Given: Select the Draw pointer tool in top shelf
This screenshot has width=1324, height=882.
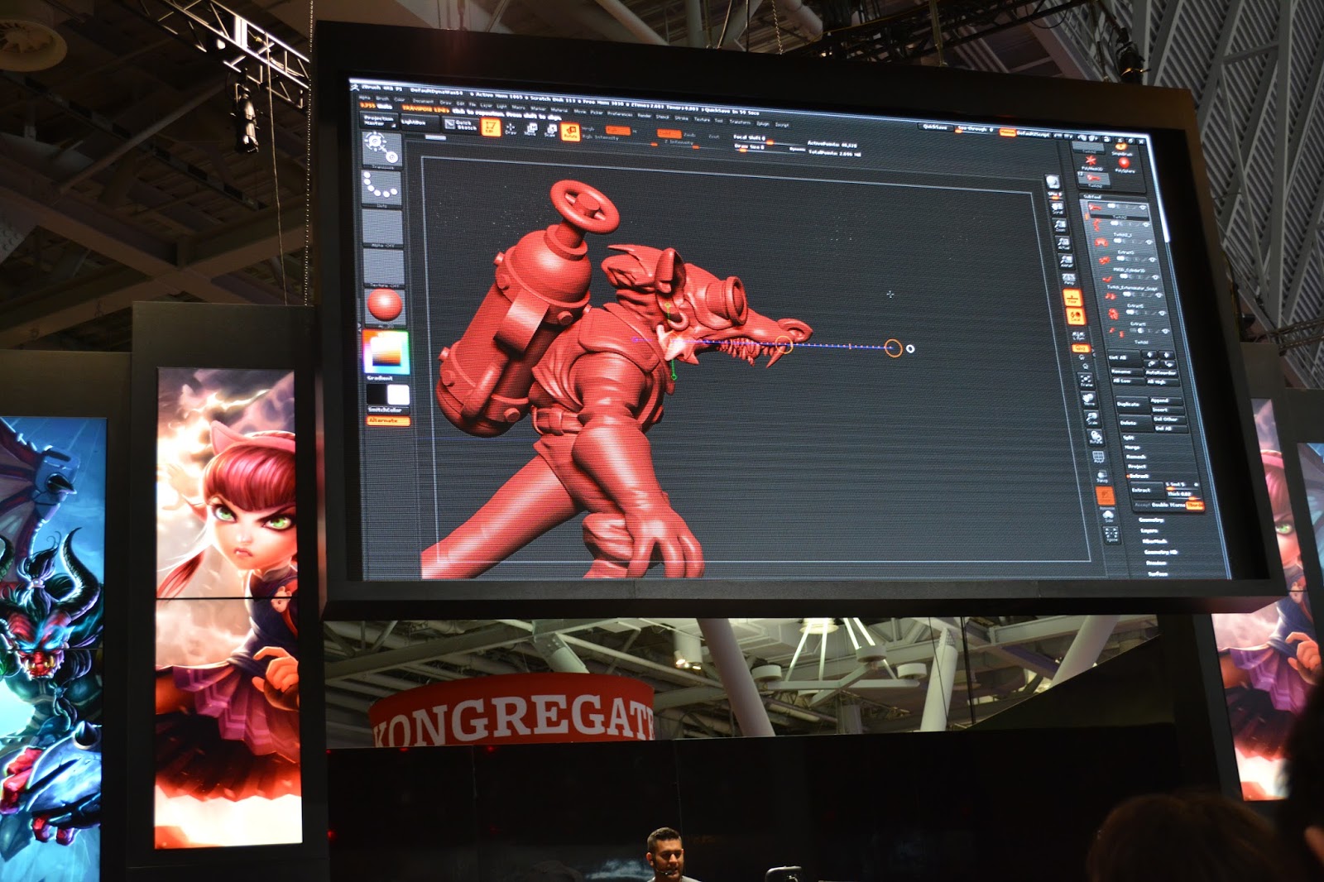Looking at the screenshot, I should [x=510, y=128].
